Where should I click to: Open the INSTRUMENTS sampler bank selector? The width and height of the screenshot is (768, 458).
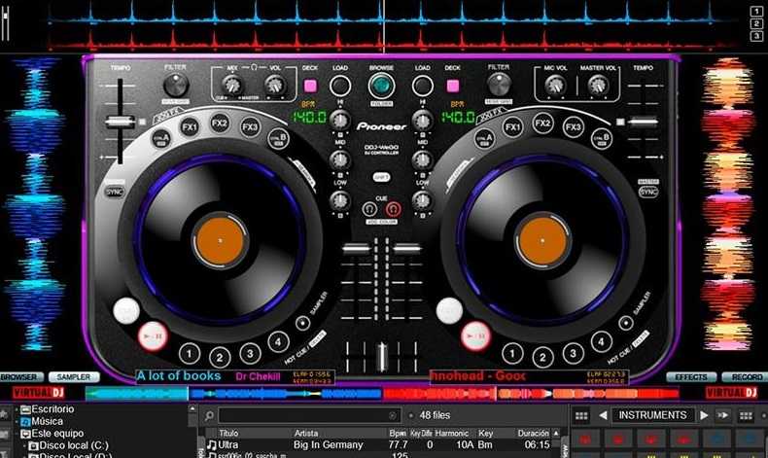[653, 415]
